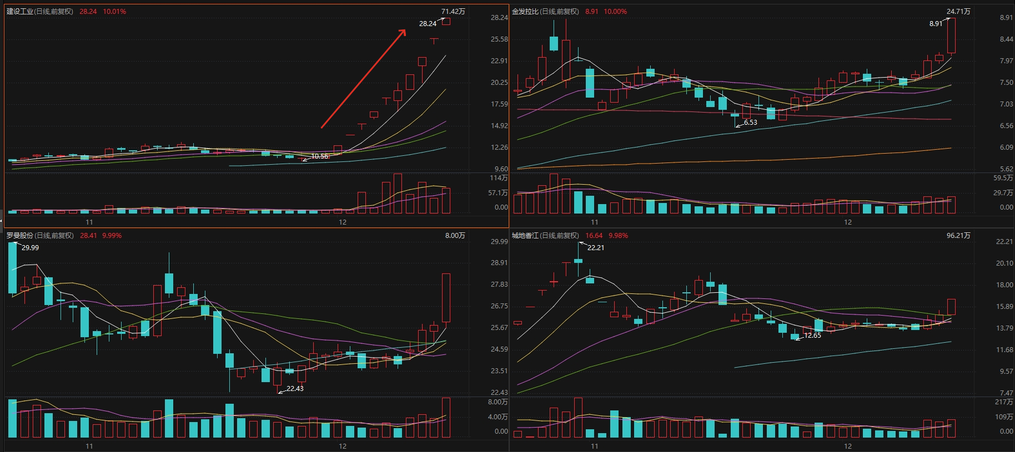This screenshot has height=452, width=1015.
Task: Select the 22.91 price axis label
Action: 499,60
